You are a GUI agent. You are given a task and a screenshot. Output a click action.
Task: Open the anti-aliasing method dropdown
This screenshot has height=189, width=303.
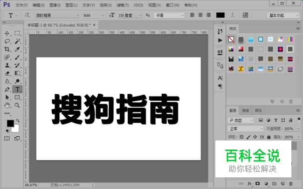169,15
